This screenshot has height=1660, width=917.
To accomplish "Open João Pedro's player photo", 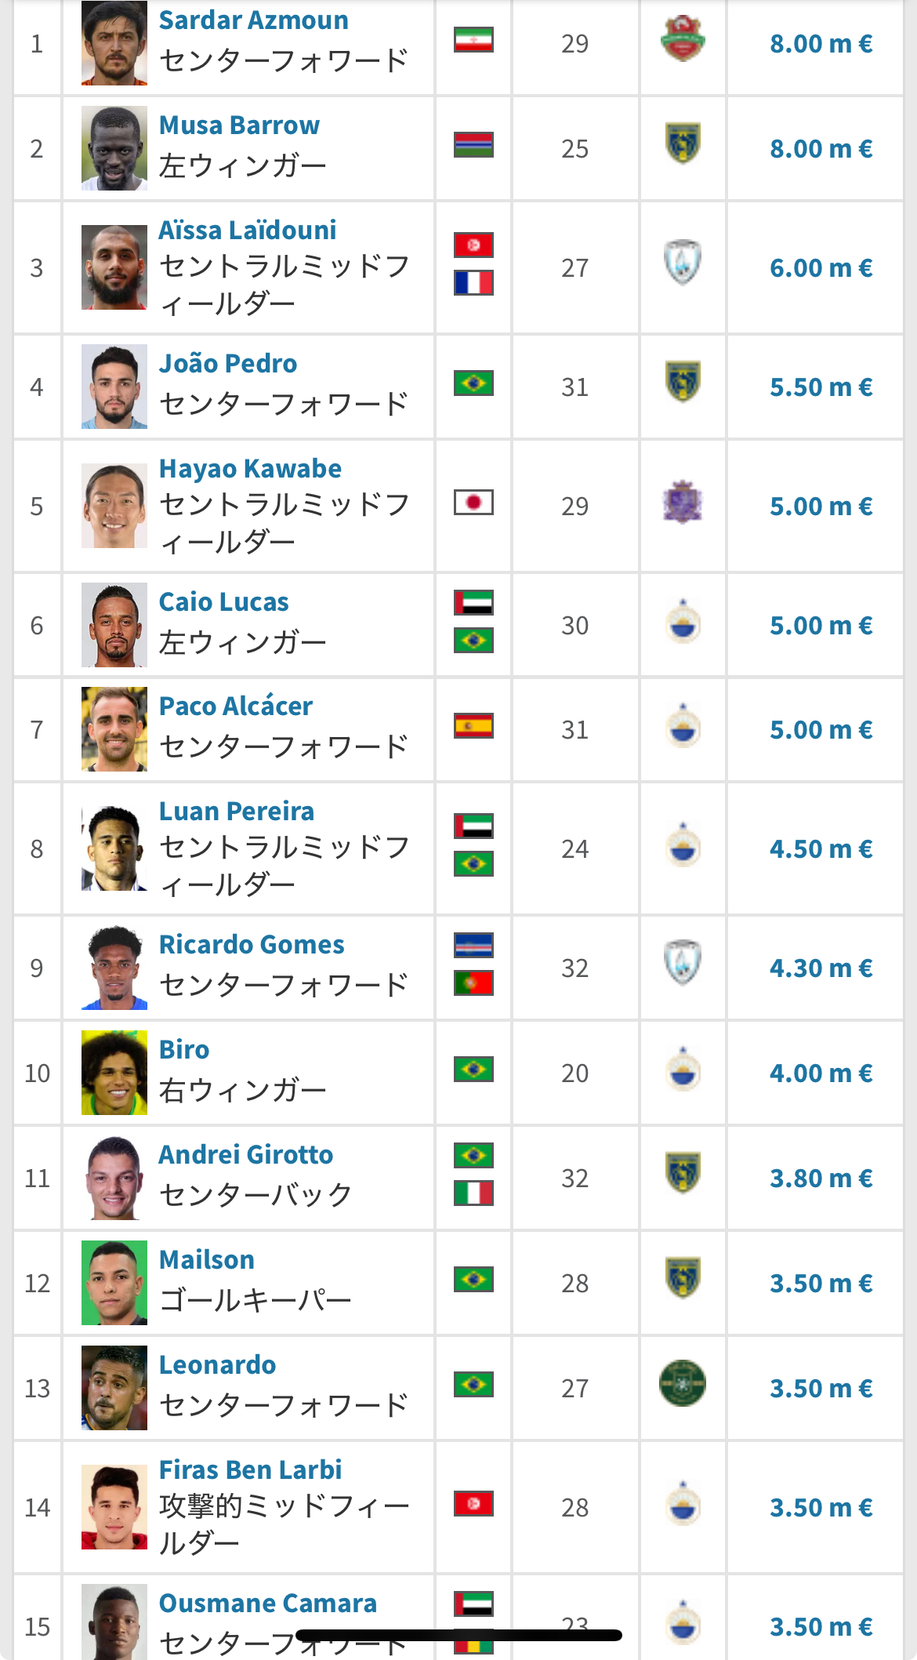I will pyautogui.click(x=114, y=387).
